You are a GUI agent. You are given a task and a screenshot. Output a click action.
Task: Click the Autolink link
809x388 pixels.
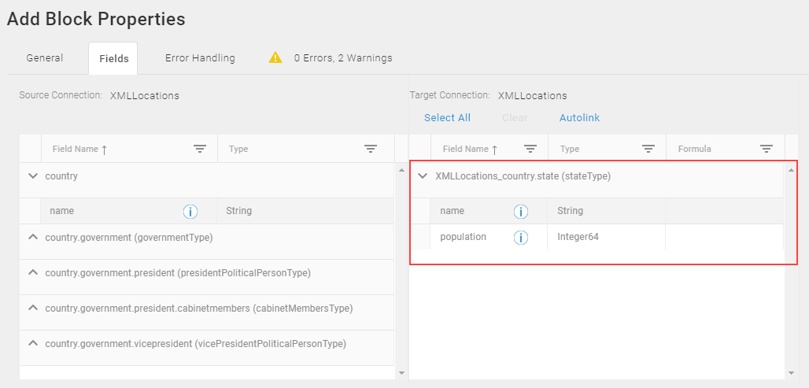(579, 117)
